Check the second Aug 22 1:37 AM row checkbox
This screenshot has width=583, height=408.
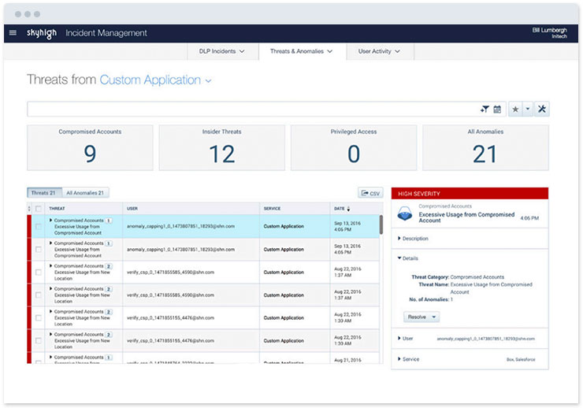point(38,295)
